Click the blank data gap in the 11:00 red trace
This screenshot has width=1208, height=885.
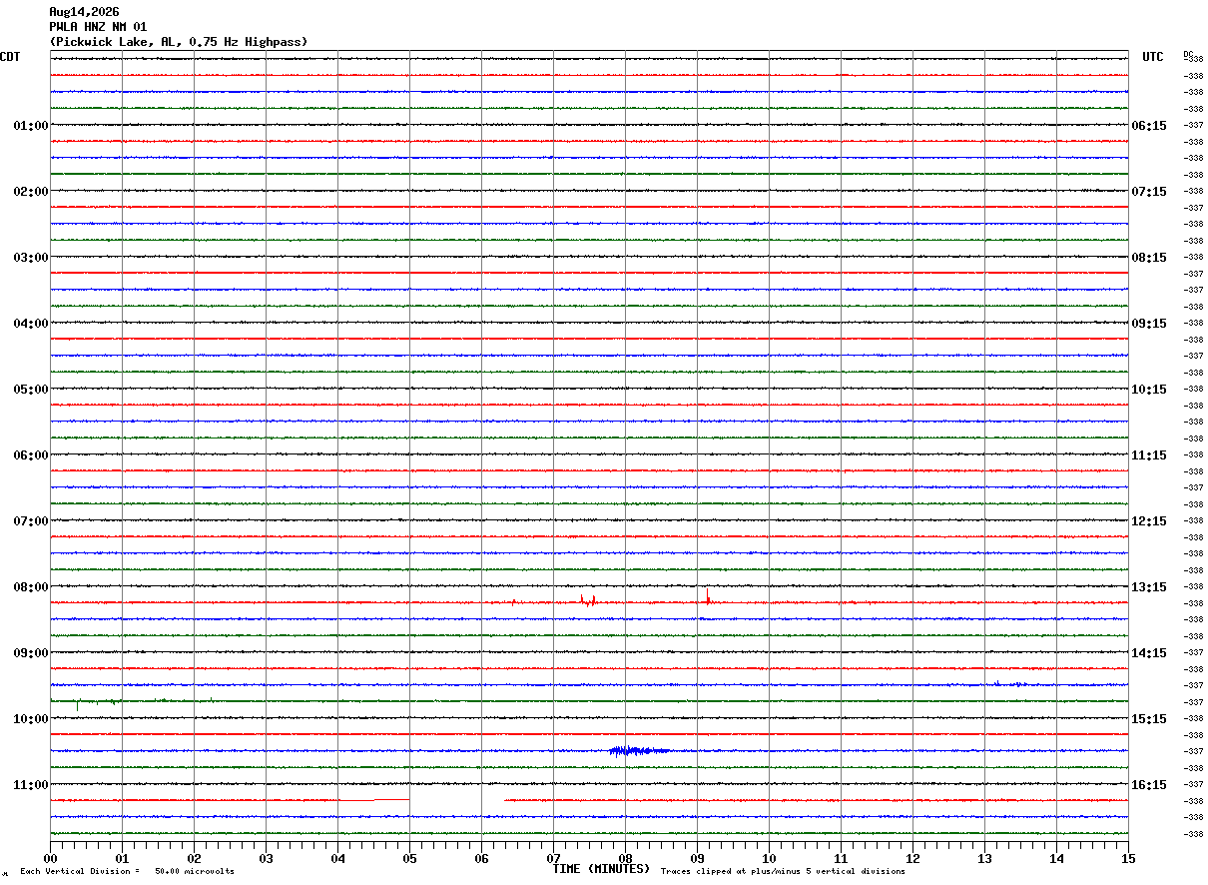click(456, 800)
